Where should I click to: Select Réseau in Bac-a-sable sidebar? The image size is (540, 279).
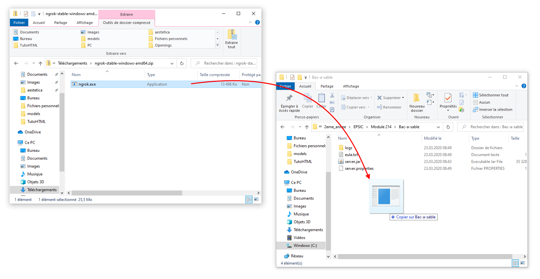coord(294,256)
